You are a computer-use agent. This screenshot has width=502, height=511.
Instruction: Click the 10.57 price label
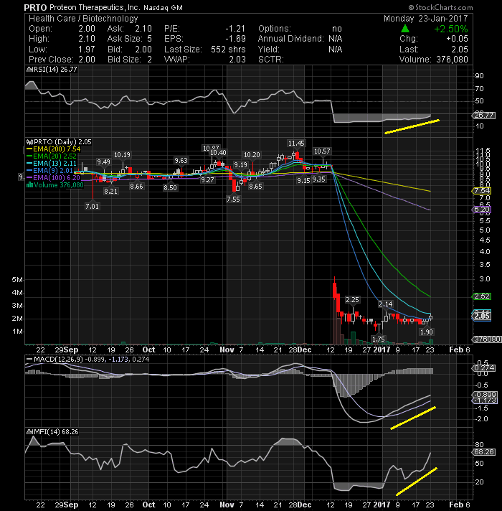point(322,151)
